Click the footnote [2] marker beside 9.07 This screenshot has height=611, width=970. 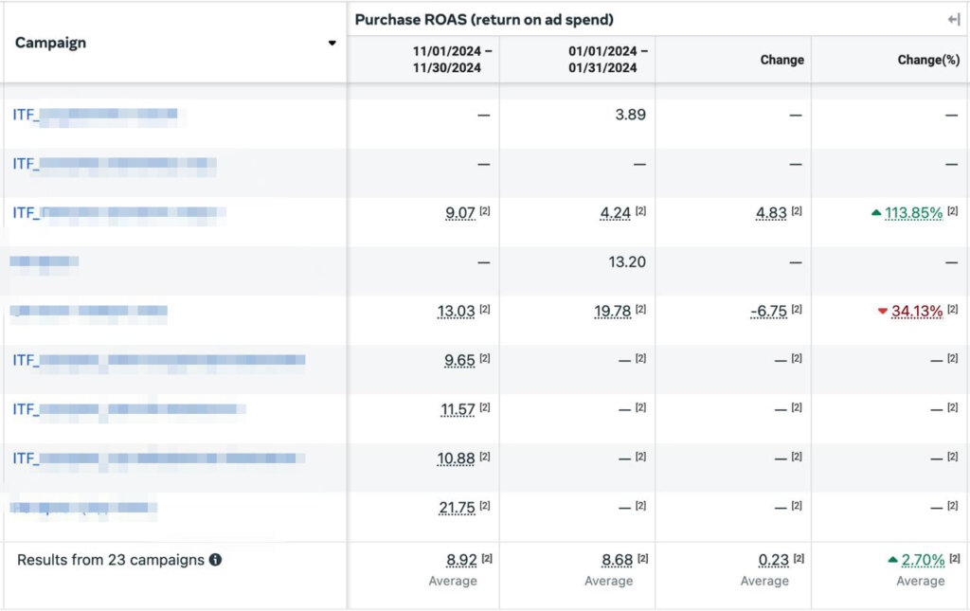point(484,211)
